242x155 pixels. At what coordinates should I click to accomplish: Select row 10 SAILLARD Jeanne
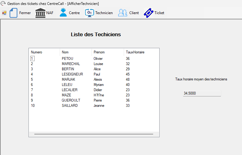(70, 106)
